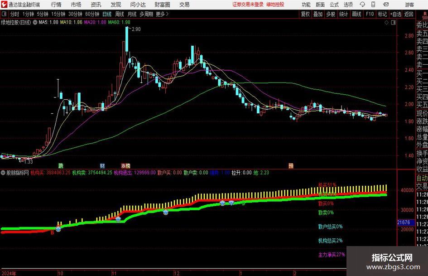This screenshot has height=276, width=428.
Task: Click the left panel toggle icon before 分时
Action: coord(4,14)
